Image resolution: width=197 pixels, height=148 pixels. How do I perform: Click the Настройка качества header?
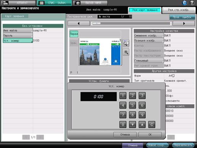[164, 31]
